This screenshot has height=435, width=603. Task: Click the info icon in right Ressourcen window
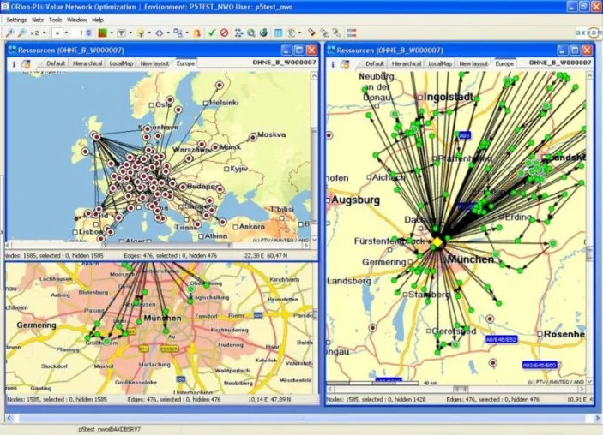click(333, 64)
